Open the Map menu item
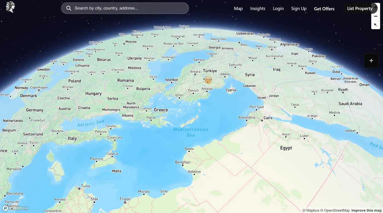The width and height of the screenshot is (383, 213). click(238, 8)
